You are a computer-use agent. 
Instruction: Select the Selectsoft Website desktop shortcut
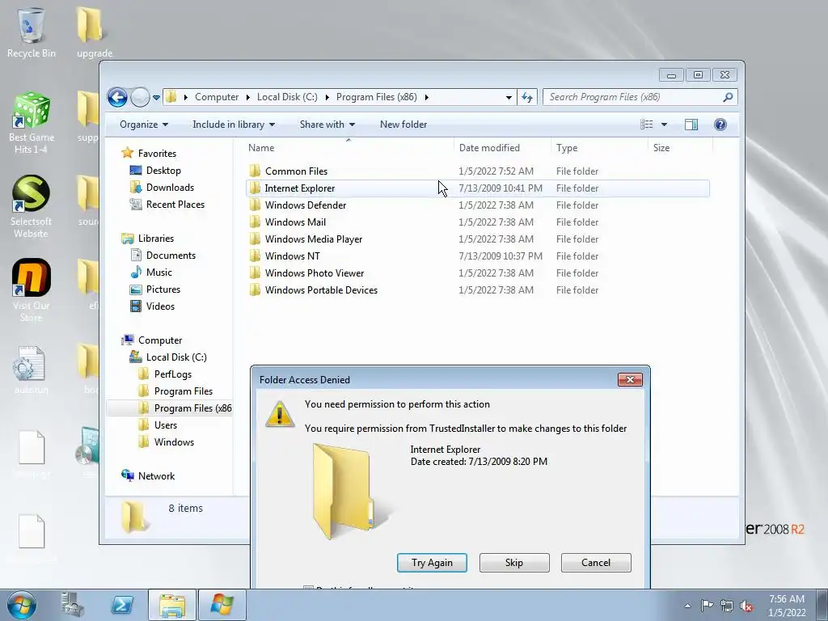coord(32,207)
